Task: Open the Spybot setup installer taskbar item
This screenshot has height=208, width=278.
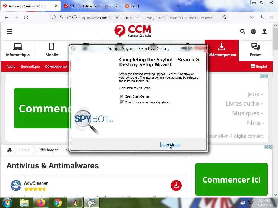Action: (91, 203)
